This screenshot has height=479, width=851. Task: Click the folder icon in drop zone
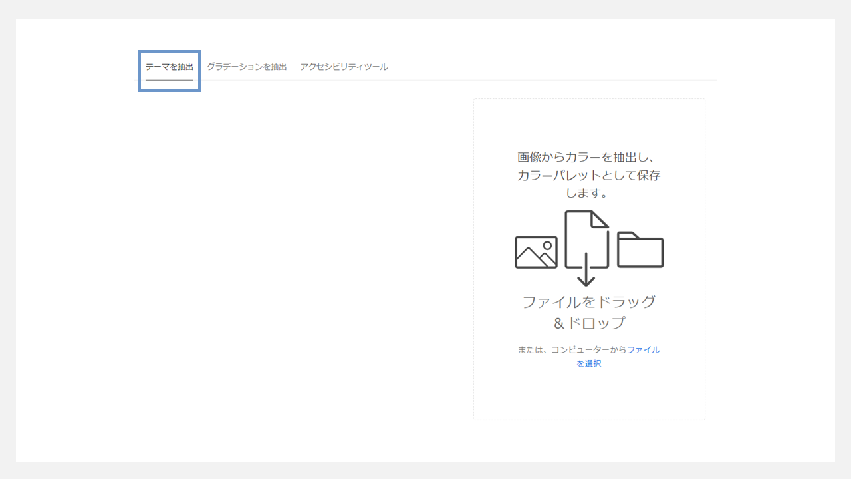[640, 249]
